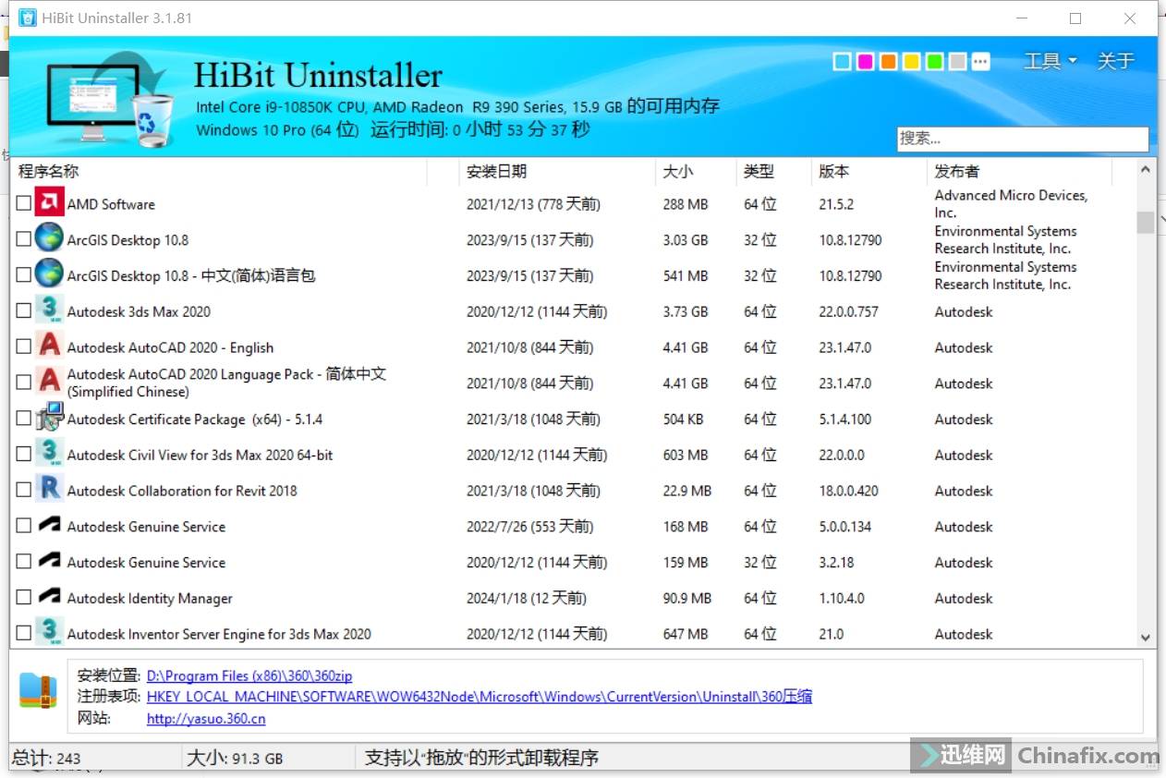Click the Inventor Server Engine icon
The height and width of the screenshot is (778, 1166).
49,633
